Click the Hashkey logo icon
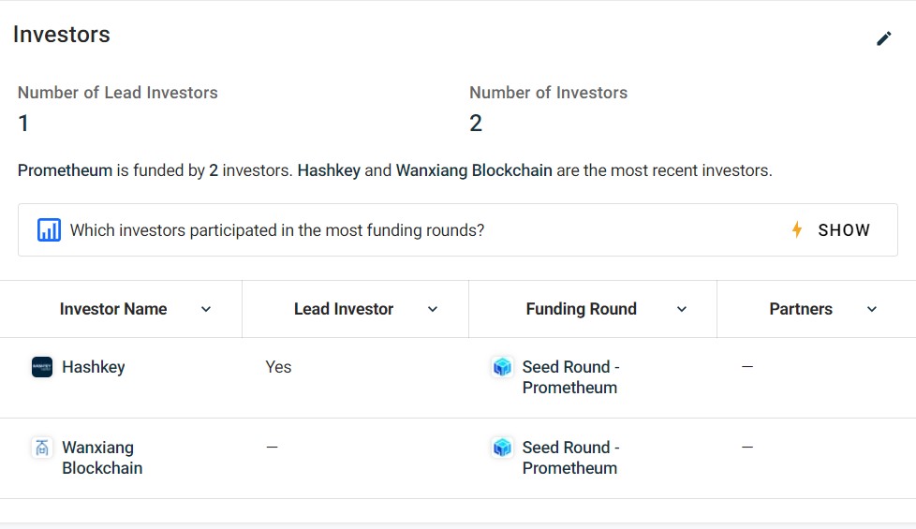Image resolution: width=916 pixels, height=529 pixels. [42, 367]
